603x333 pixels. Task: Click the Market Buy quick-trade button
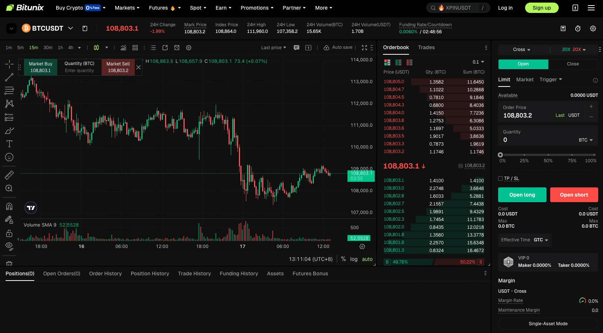tap(41, 67)
